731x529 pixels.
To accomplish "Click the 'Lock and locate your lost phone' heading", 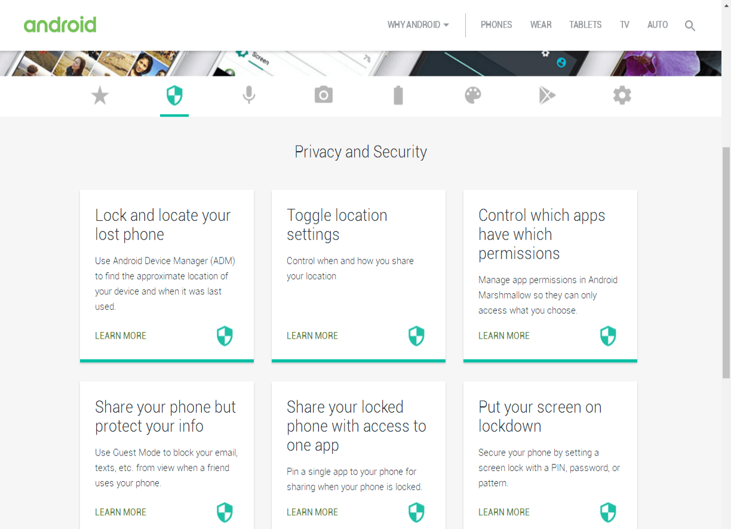I will pos(162,224).
